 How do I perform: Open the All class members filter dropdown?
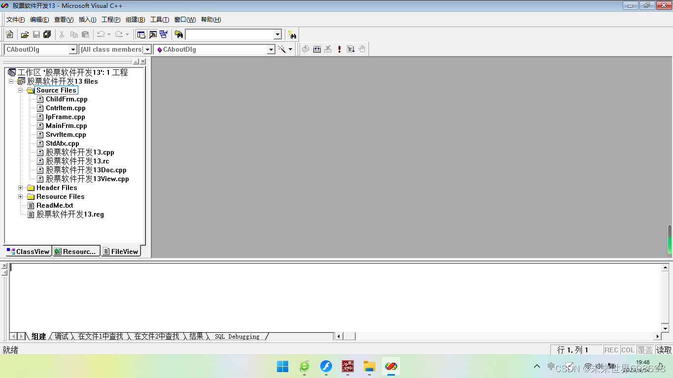pyautogui.click(x=147, y=49)
